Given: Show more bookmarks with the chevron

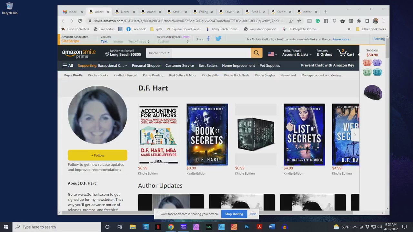Looking at the screenshot, I should 349,29.
